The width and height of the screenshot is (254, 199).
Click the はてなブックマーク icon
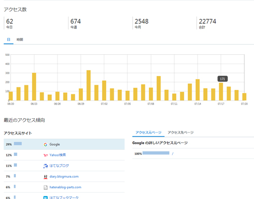click(45, 197)
